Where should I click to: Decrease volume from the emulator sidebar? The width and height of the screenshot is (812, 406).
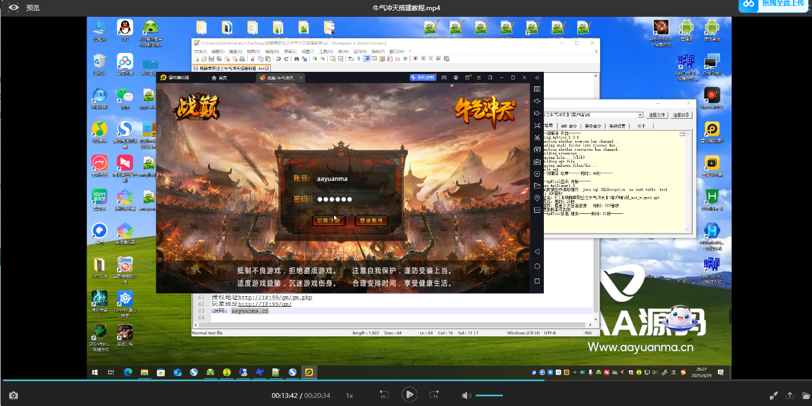[x=537, y=113]
